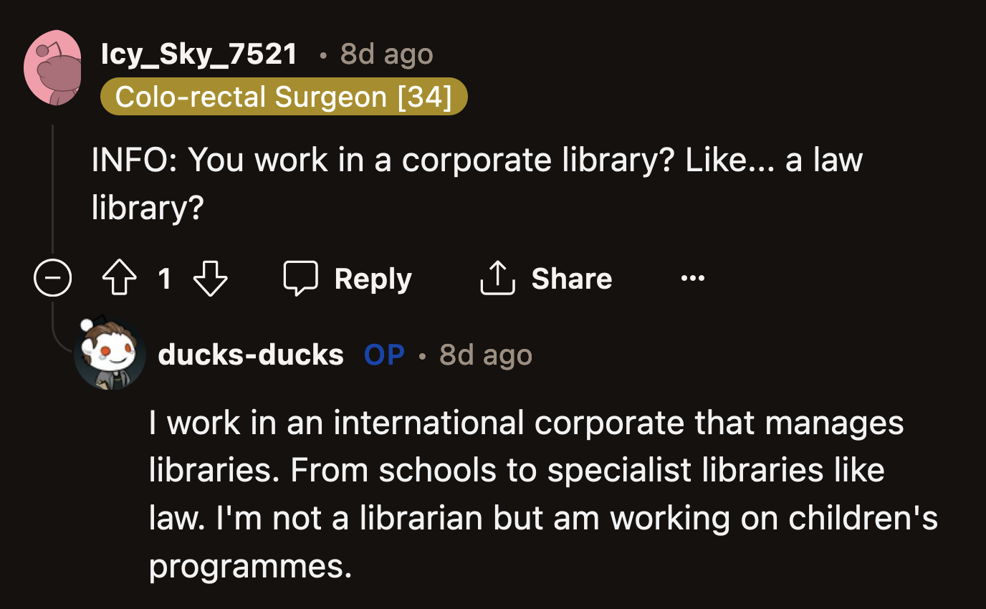
Task: Collapse the comment thread with the minus button
Action: coord(52,278)
